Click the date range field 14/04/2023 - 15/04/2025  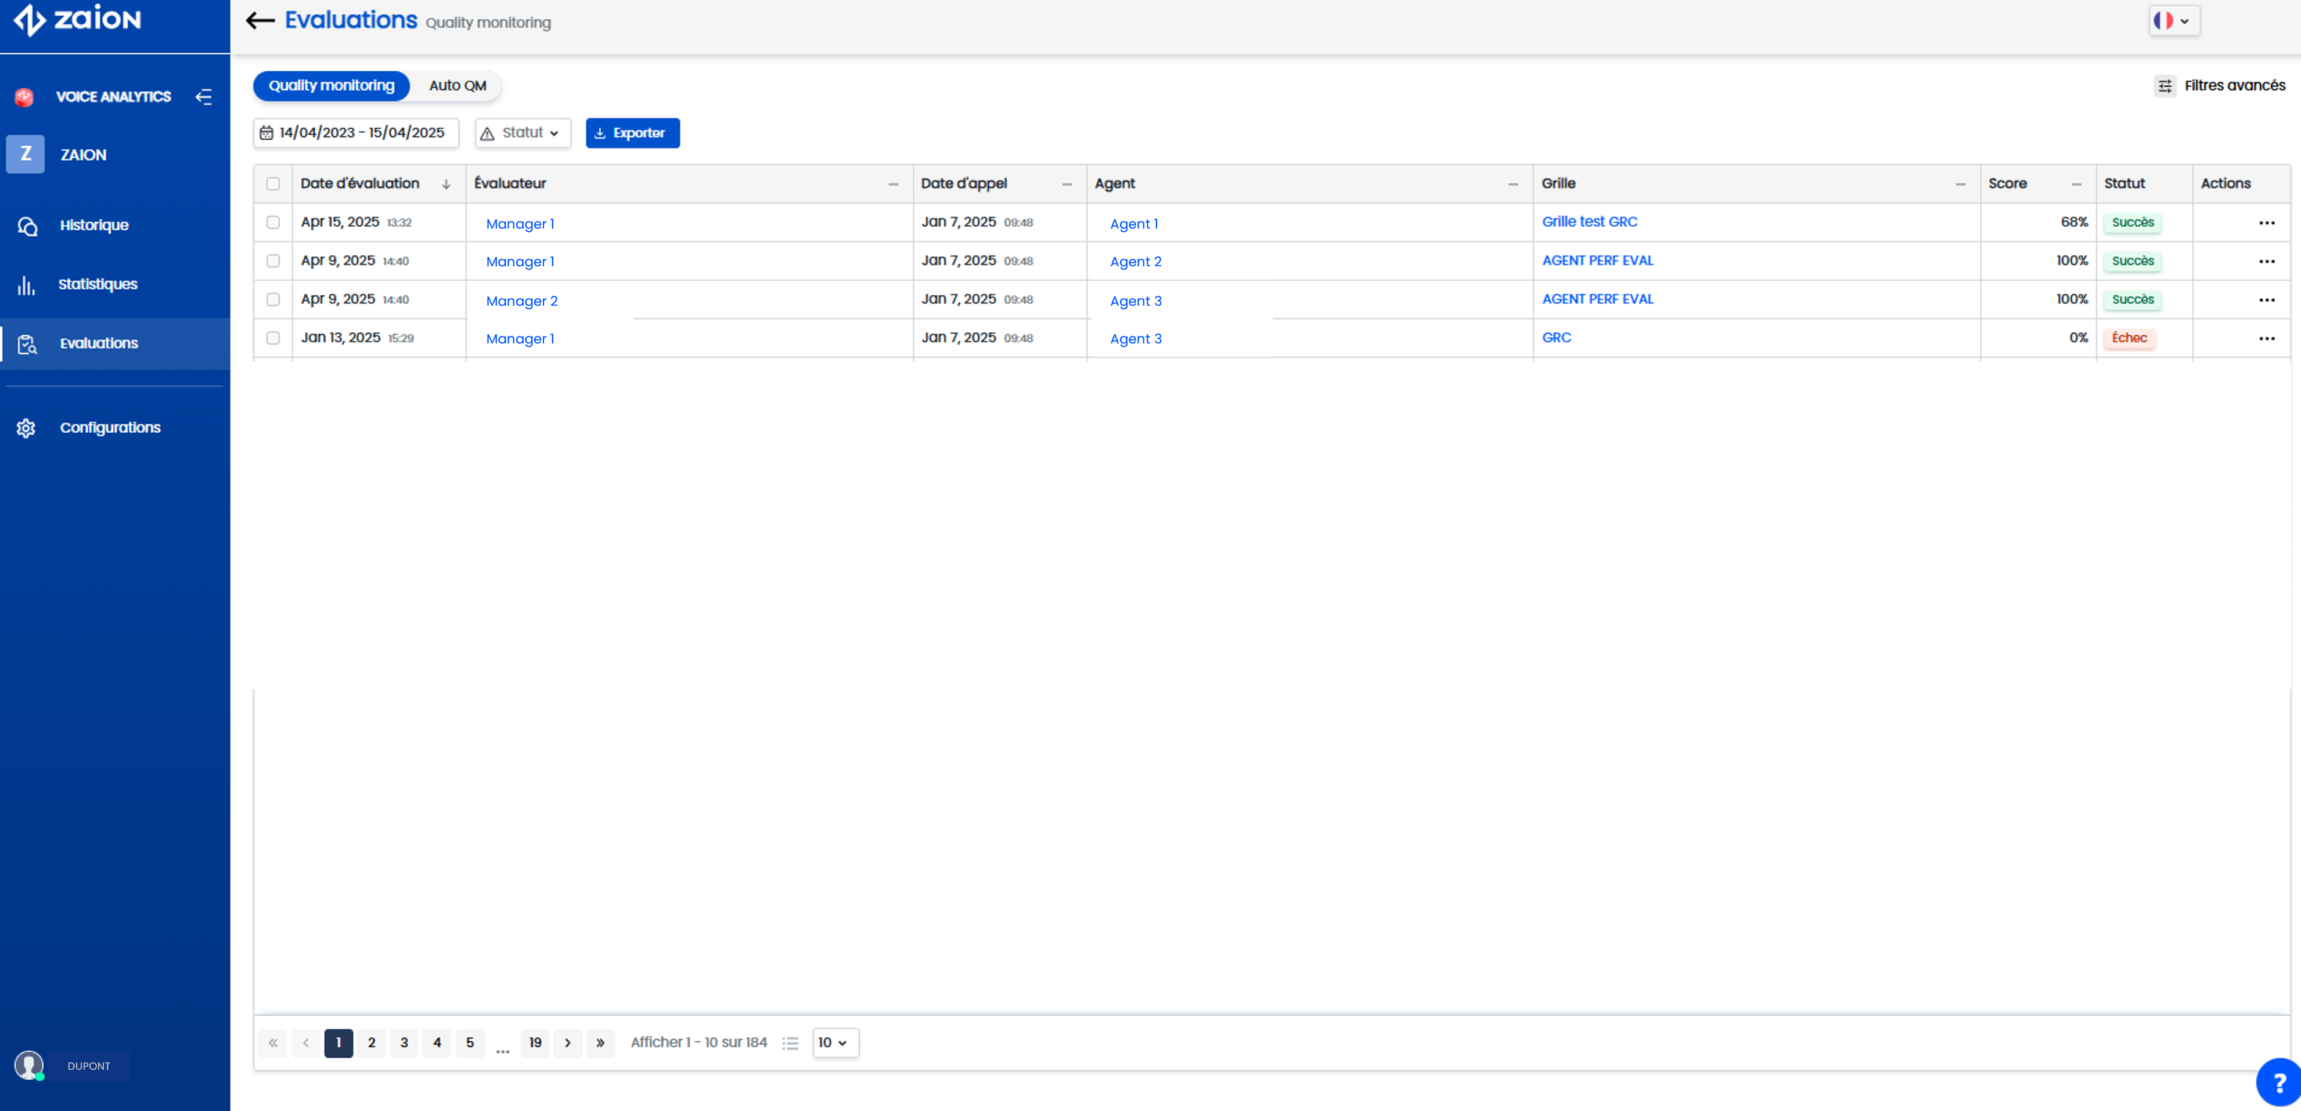pos(355,133)
